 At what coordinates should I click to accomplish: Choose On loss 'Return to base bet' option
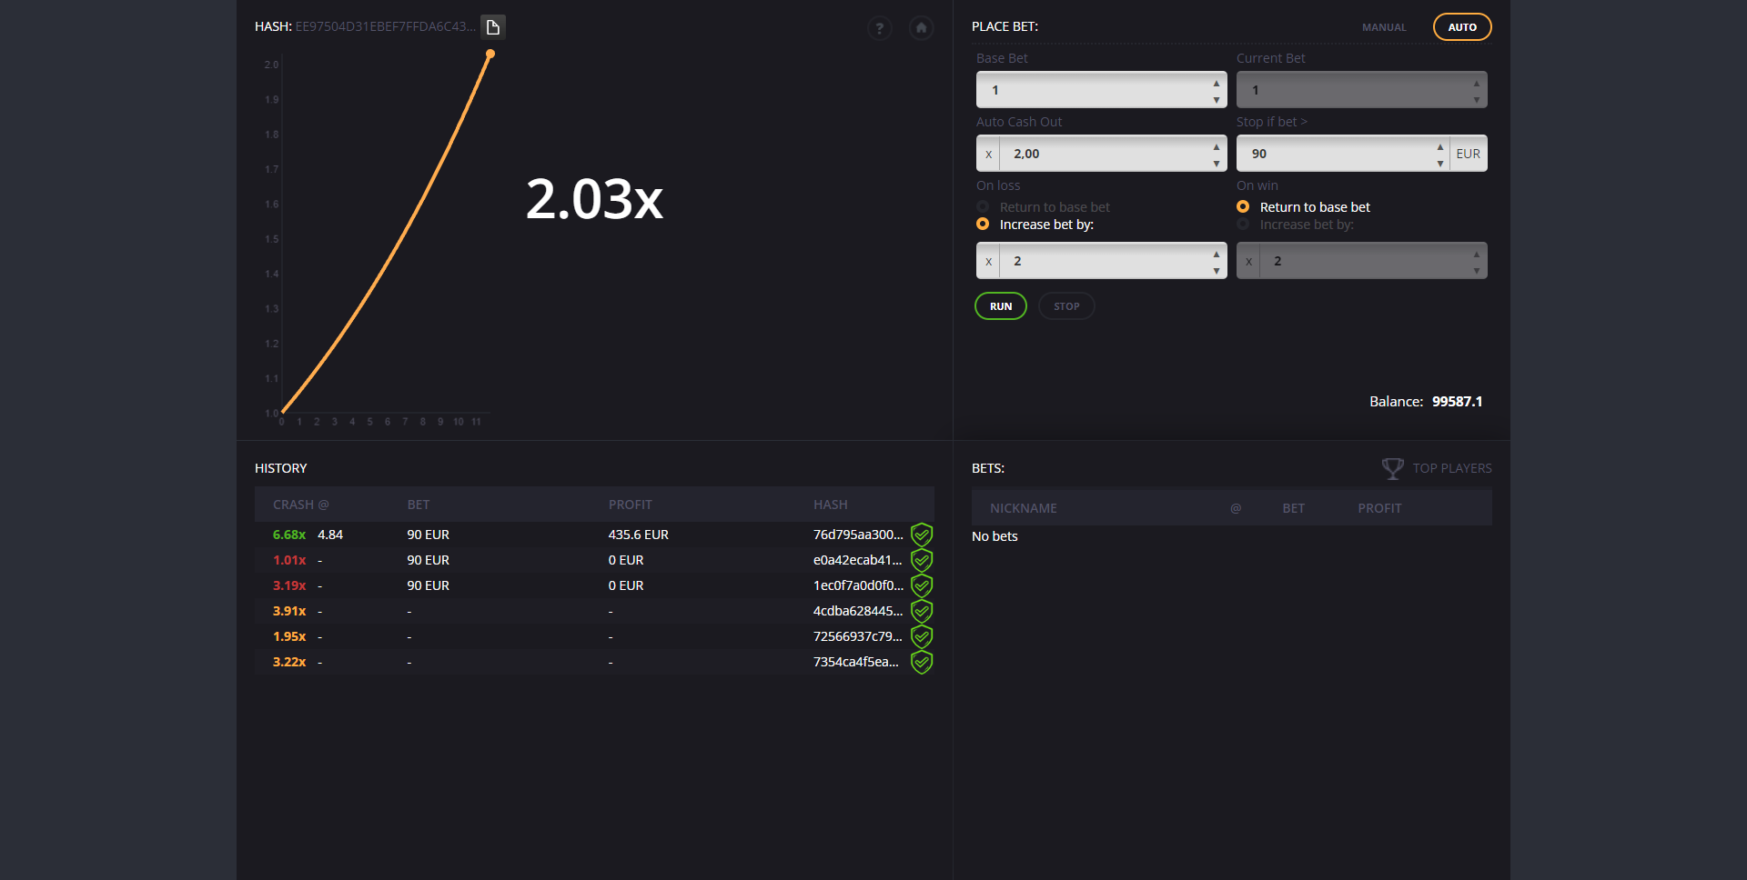click(x=983, y=207)
